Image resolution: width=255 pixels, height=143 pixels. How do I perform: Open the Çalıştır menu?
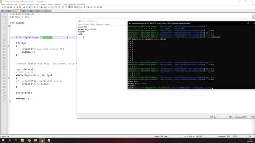click(x=65, y=4)
